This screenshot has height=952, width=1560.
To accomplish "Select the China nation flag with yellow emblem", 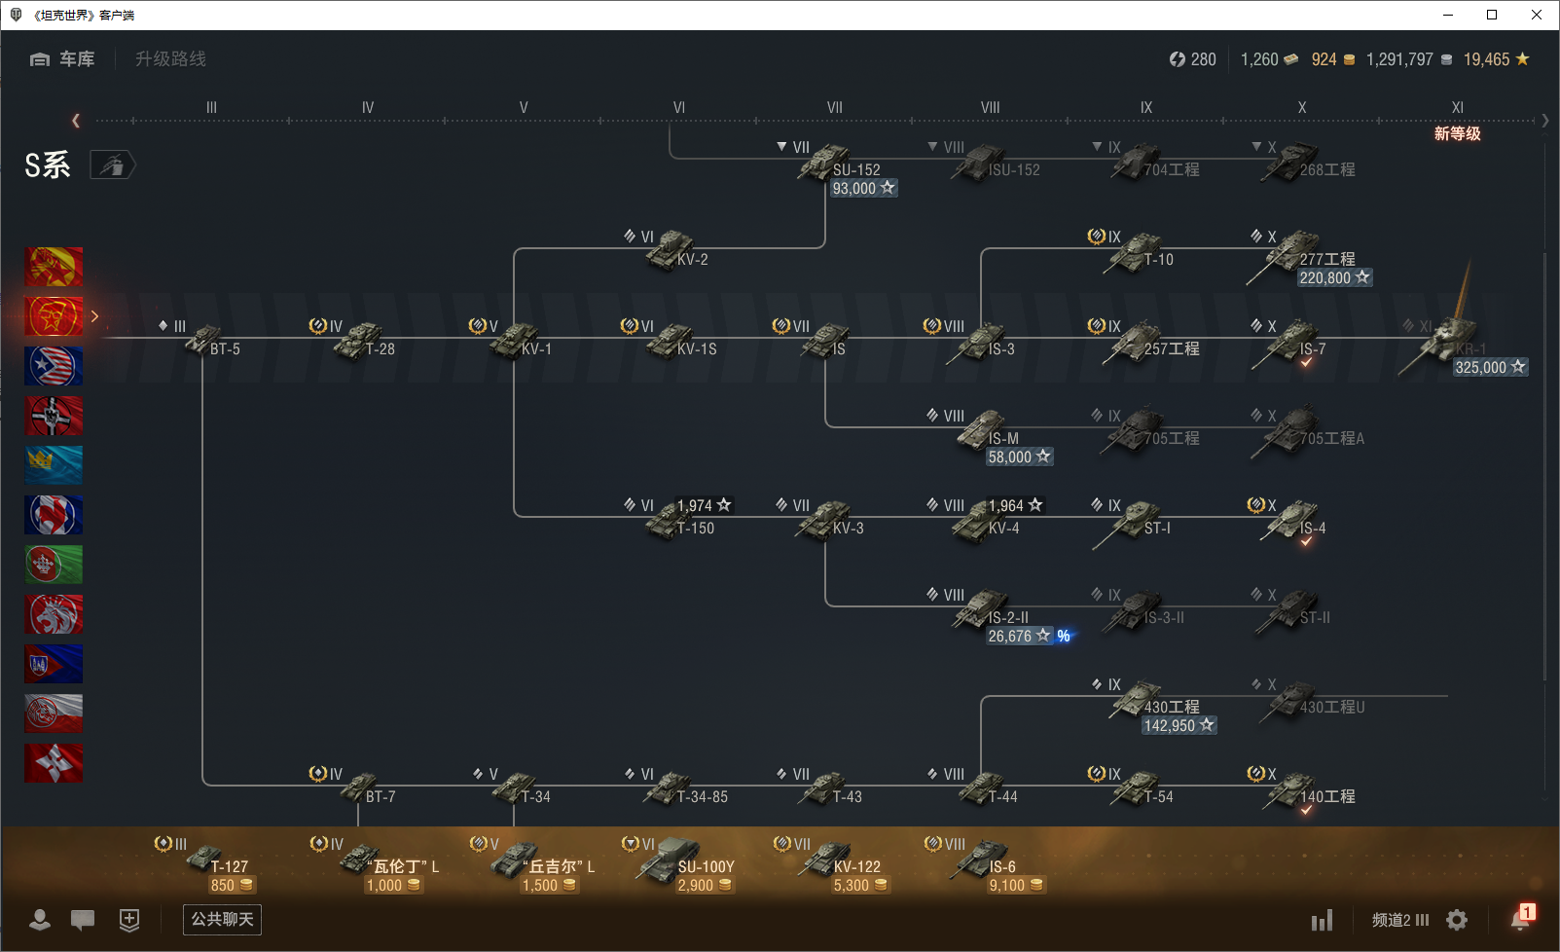I will (54, 267).
